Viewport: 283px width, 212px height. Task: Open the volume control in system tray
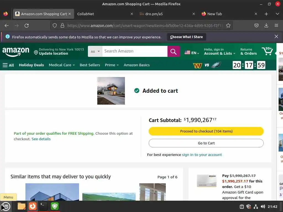263,206
